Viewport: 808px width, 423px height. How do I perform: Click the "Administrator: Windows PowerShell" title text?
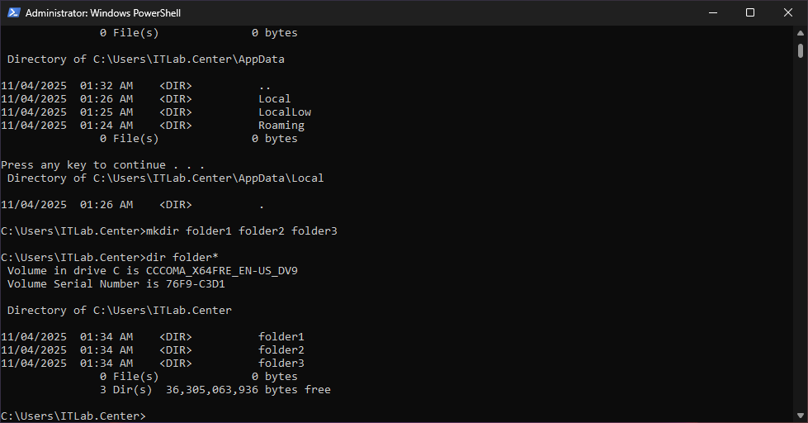click(x=103, y=13)
